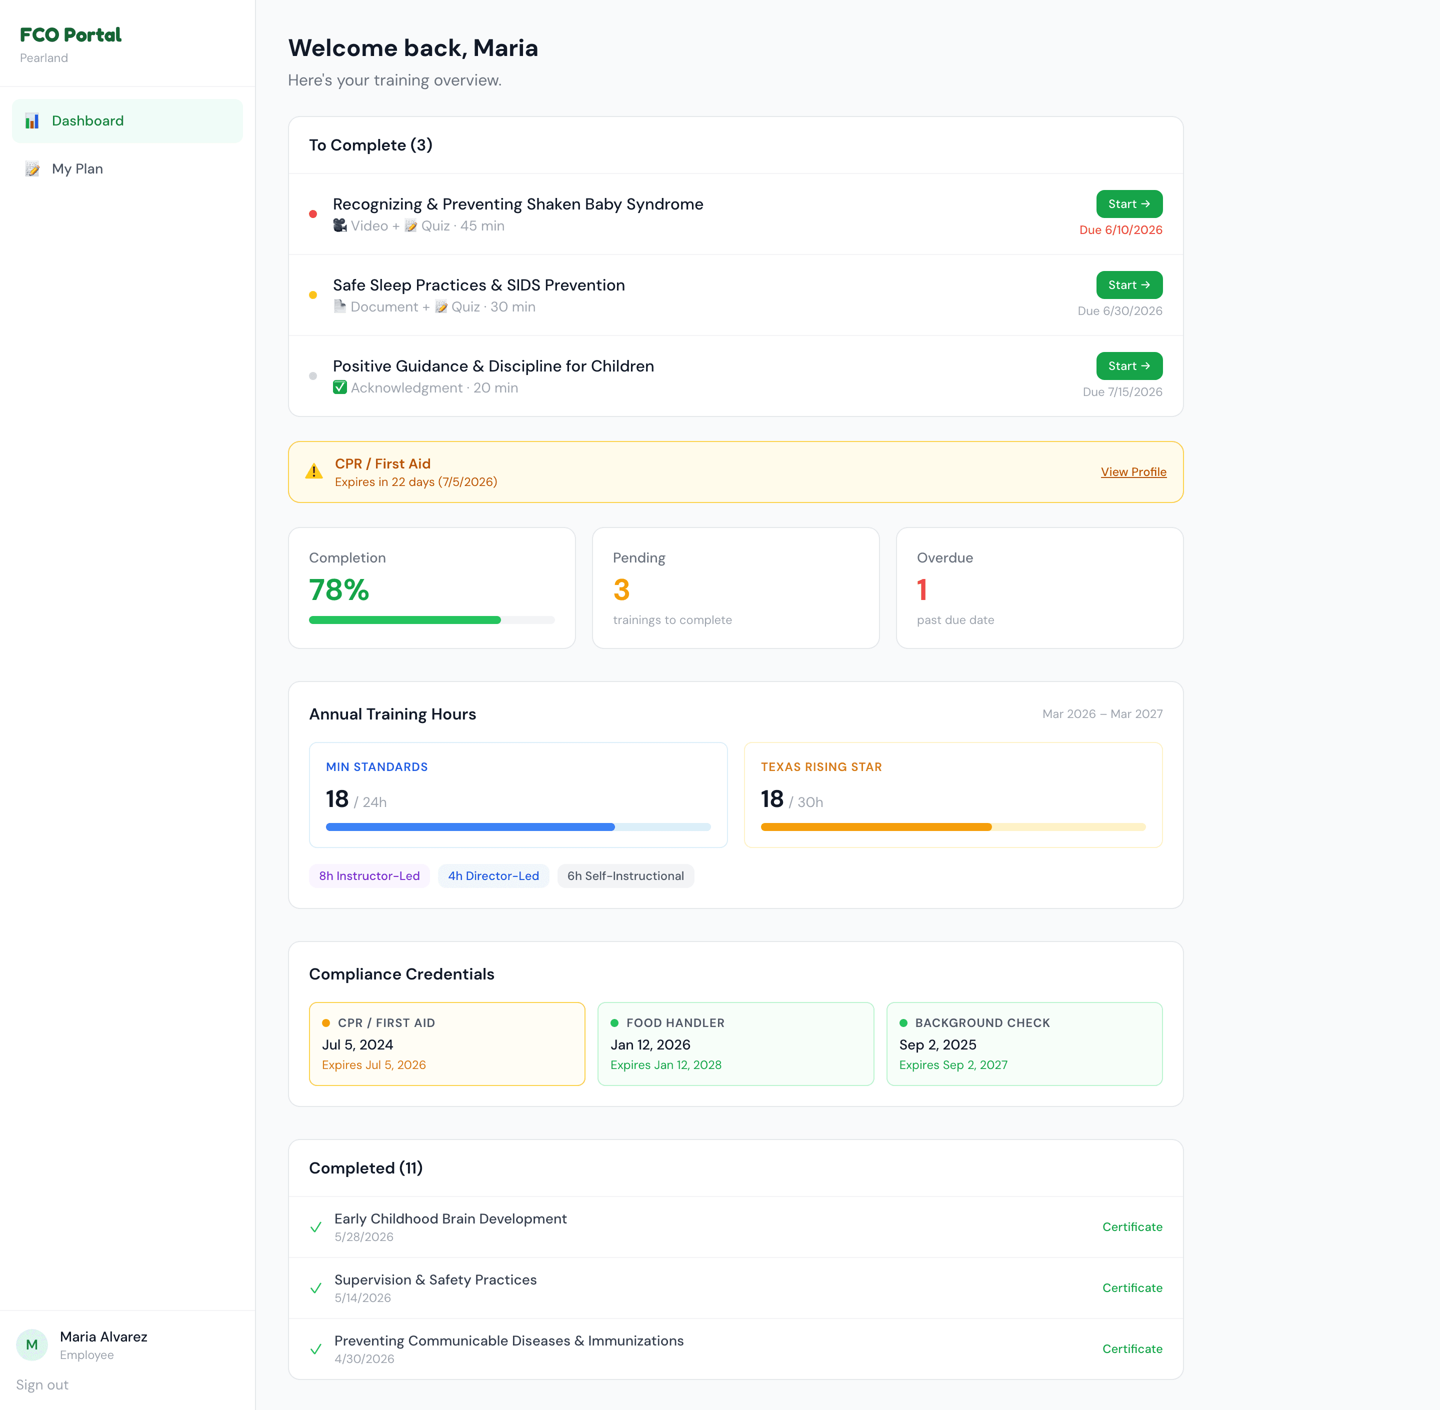This screenshot has width=1440, height=1410.
Task: Click video camera icon under Shaken Baby Syndrome
Action: (x=340, y=225)
